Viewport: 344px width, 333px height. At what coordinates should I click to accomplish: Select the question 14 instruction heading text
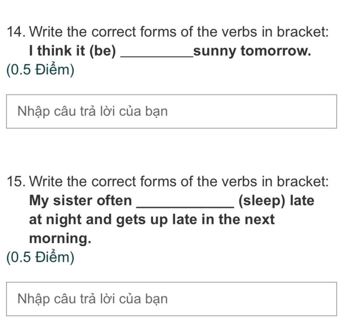tap(179, 32)
